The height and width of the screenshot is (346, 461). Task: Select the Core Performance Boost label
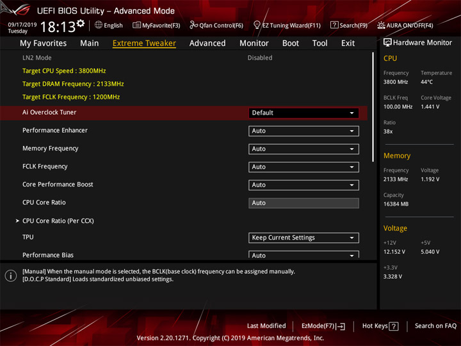(x=58, y=184)
